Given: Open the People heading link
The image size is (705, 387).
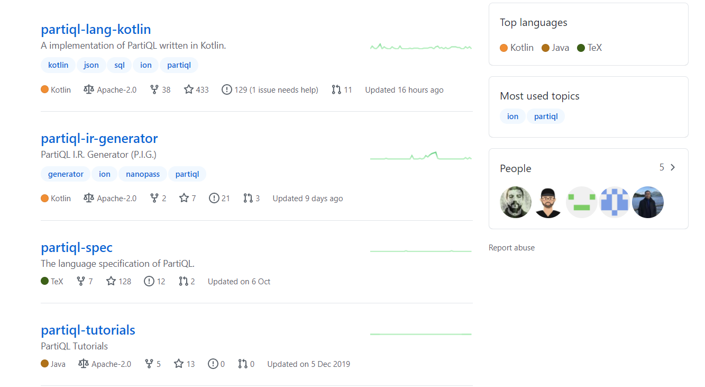Looking at the screenshot, I should [516, 168].
